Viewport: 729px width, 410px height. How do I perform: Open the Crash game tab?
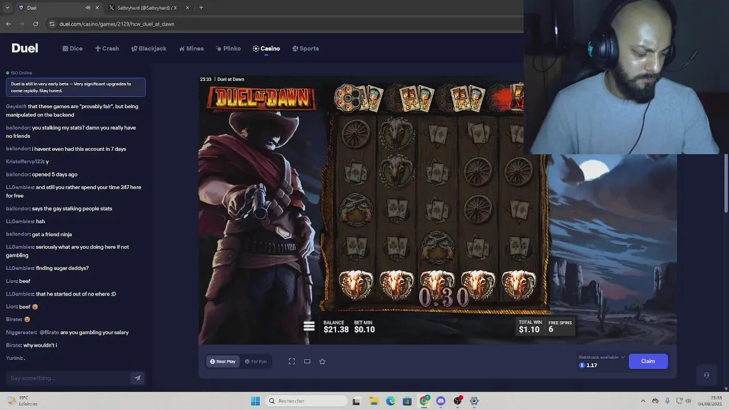107,48
